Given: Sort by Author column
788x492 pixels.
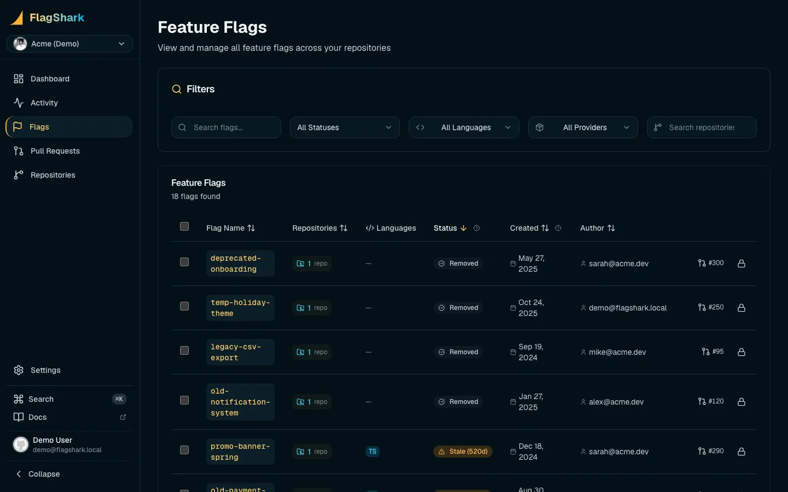Looking at the screenshot, I should (x=598, y=228).
